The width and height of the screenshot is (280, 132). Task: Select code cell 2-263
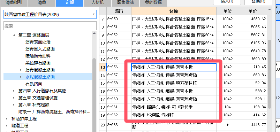click(119, 125)
